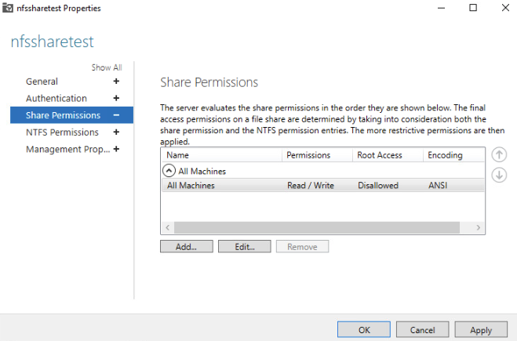Click the move down arrow icon
This screenshot has height=341, width=517.
click(x=498, y=174)
